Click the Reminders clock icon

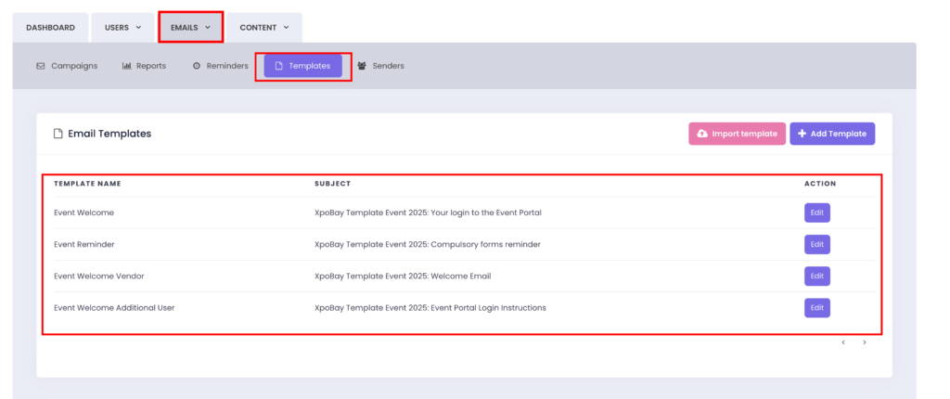(197, 66)
